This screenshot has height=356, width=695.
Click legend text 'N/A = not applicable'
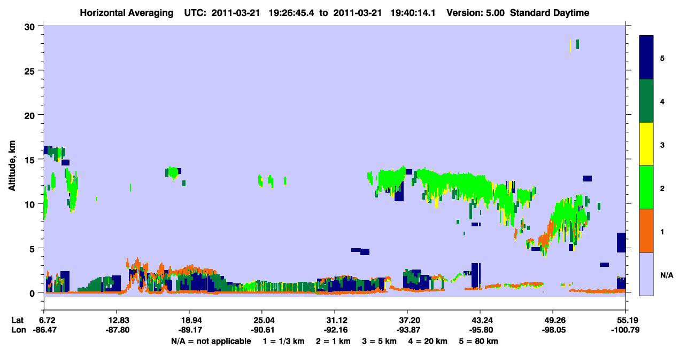pos(210,341)
